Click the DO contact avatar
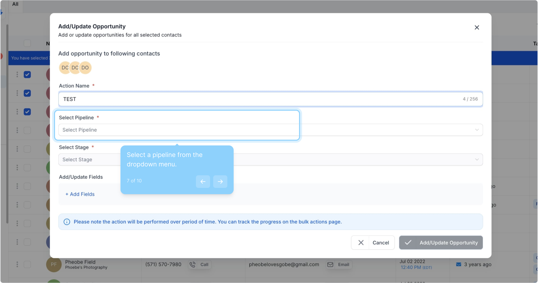The width and height of the screenshot is (538, 283). coord(85,68)
